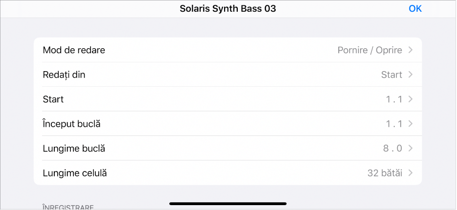Tap OK to close settings

pyautogui.click(x=415, y=9)
